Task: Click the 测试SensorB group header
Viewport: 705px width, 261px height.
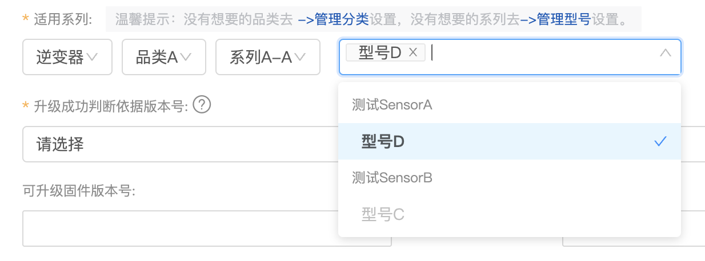Action: [392, 178]
